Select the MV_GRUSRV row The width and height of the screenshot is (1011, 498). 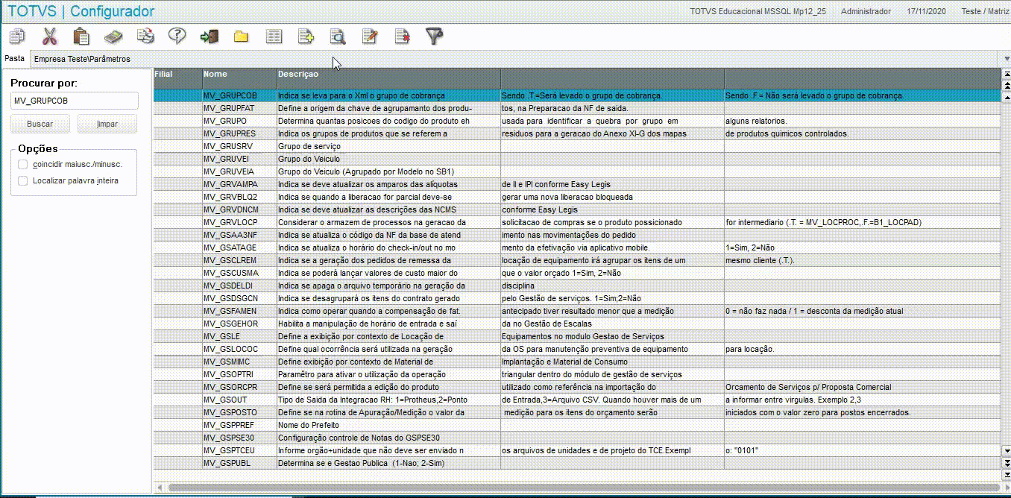click(576, 146)
